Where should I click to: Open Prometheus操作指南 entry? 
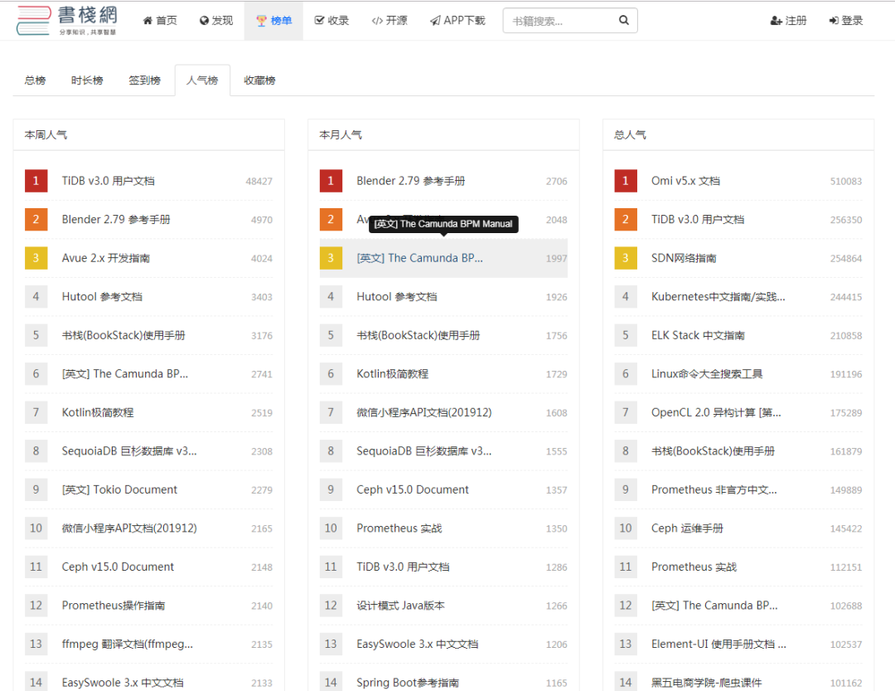[114, 606]
